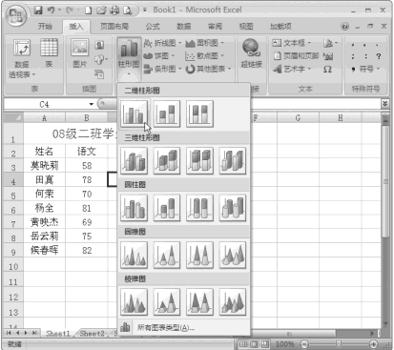This screenshot has height=350, width=394.
Task: Choose the 3-D 100% stacked column chart
Action: [199, 161]
